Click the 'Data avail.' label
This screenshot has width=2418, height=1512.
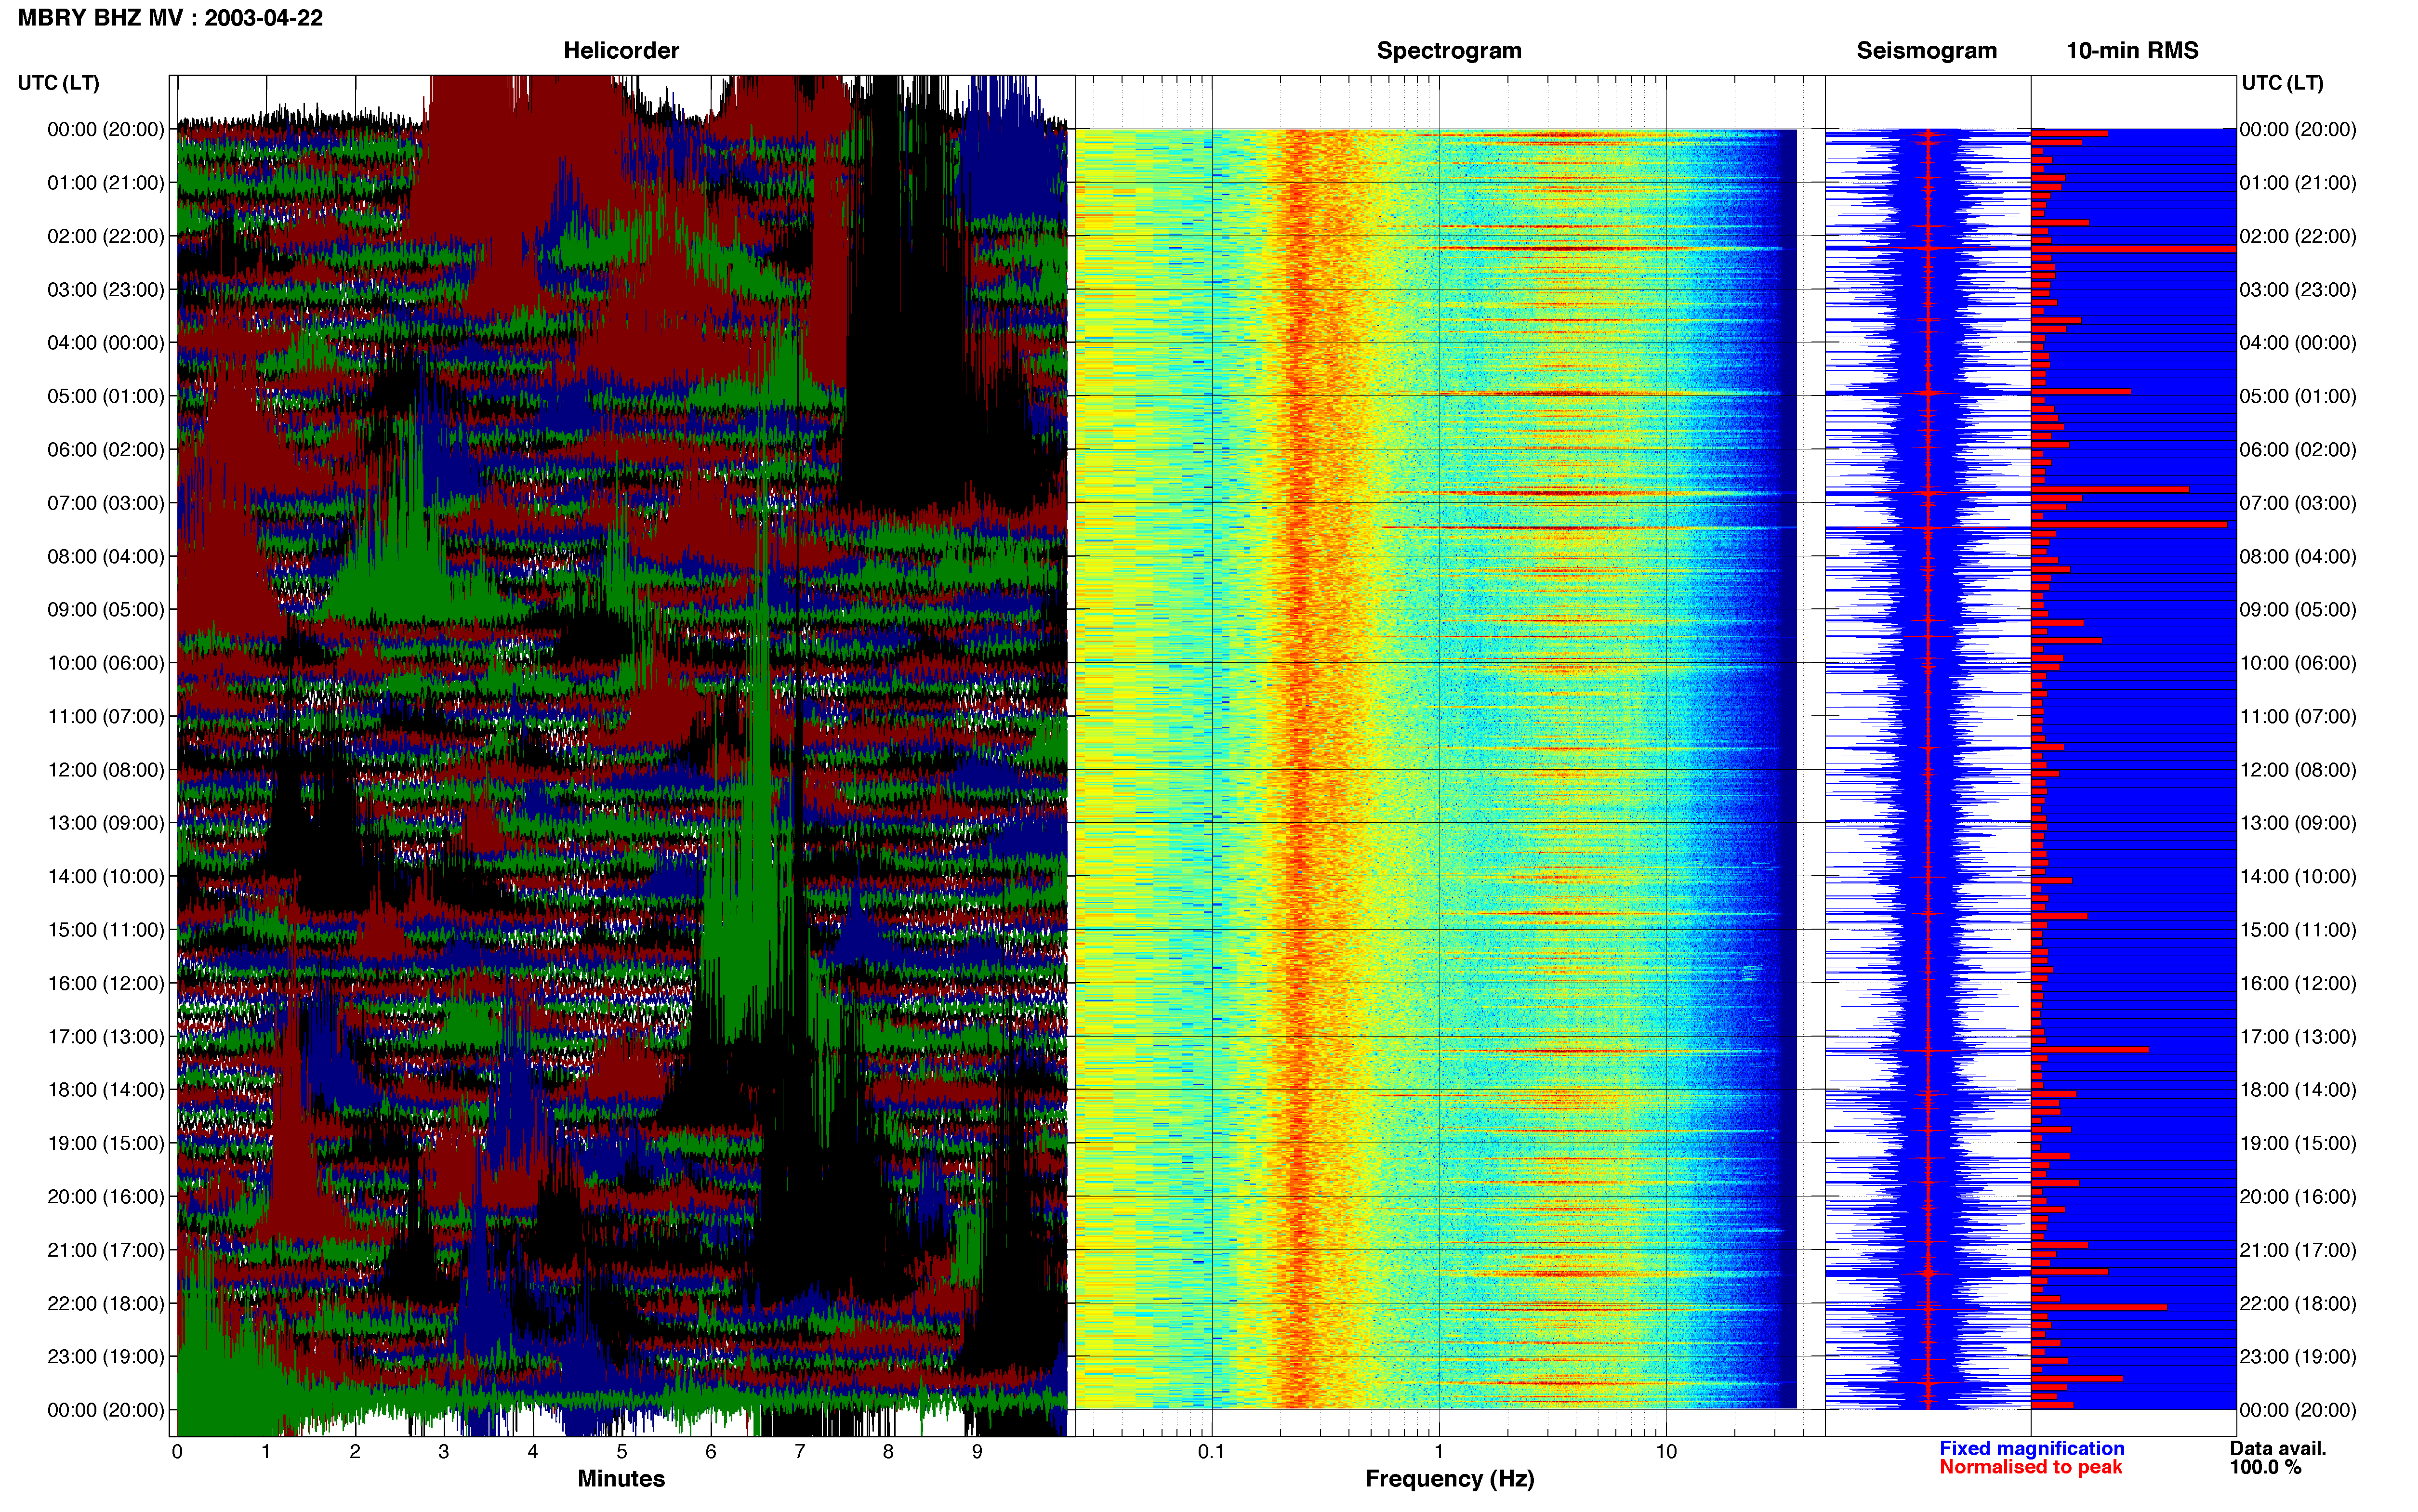2278,1449
